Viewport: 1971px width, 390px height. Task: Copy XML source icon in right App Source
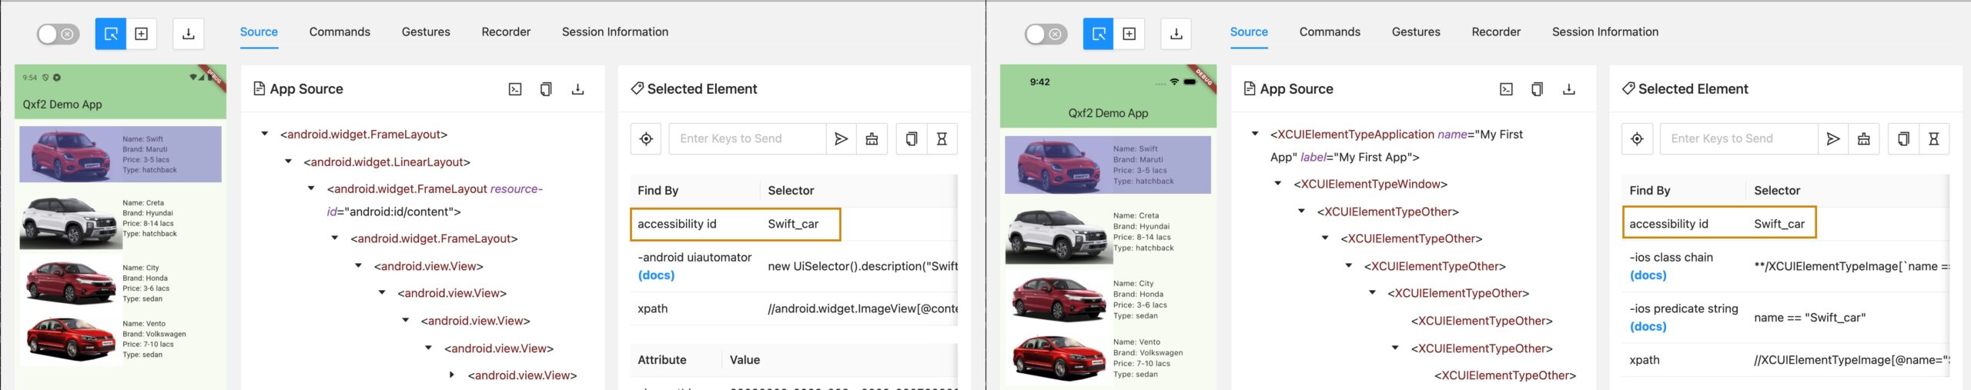1537,89
